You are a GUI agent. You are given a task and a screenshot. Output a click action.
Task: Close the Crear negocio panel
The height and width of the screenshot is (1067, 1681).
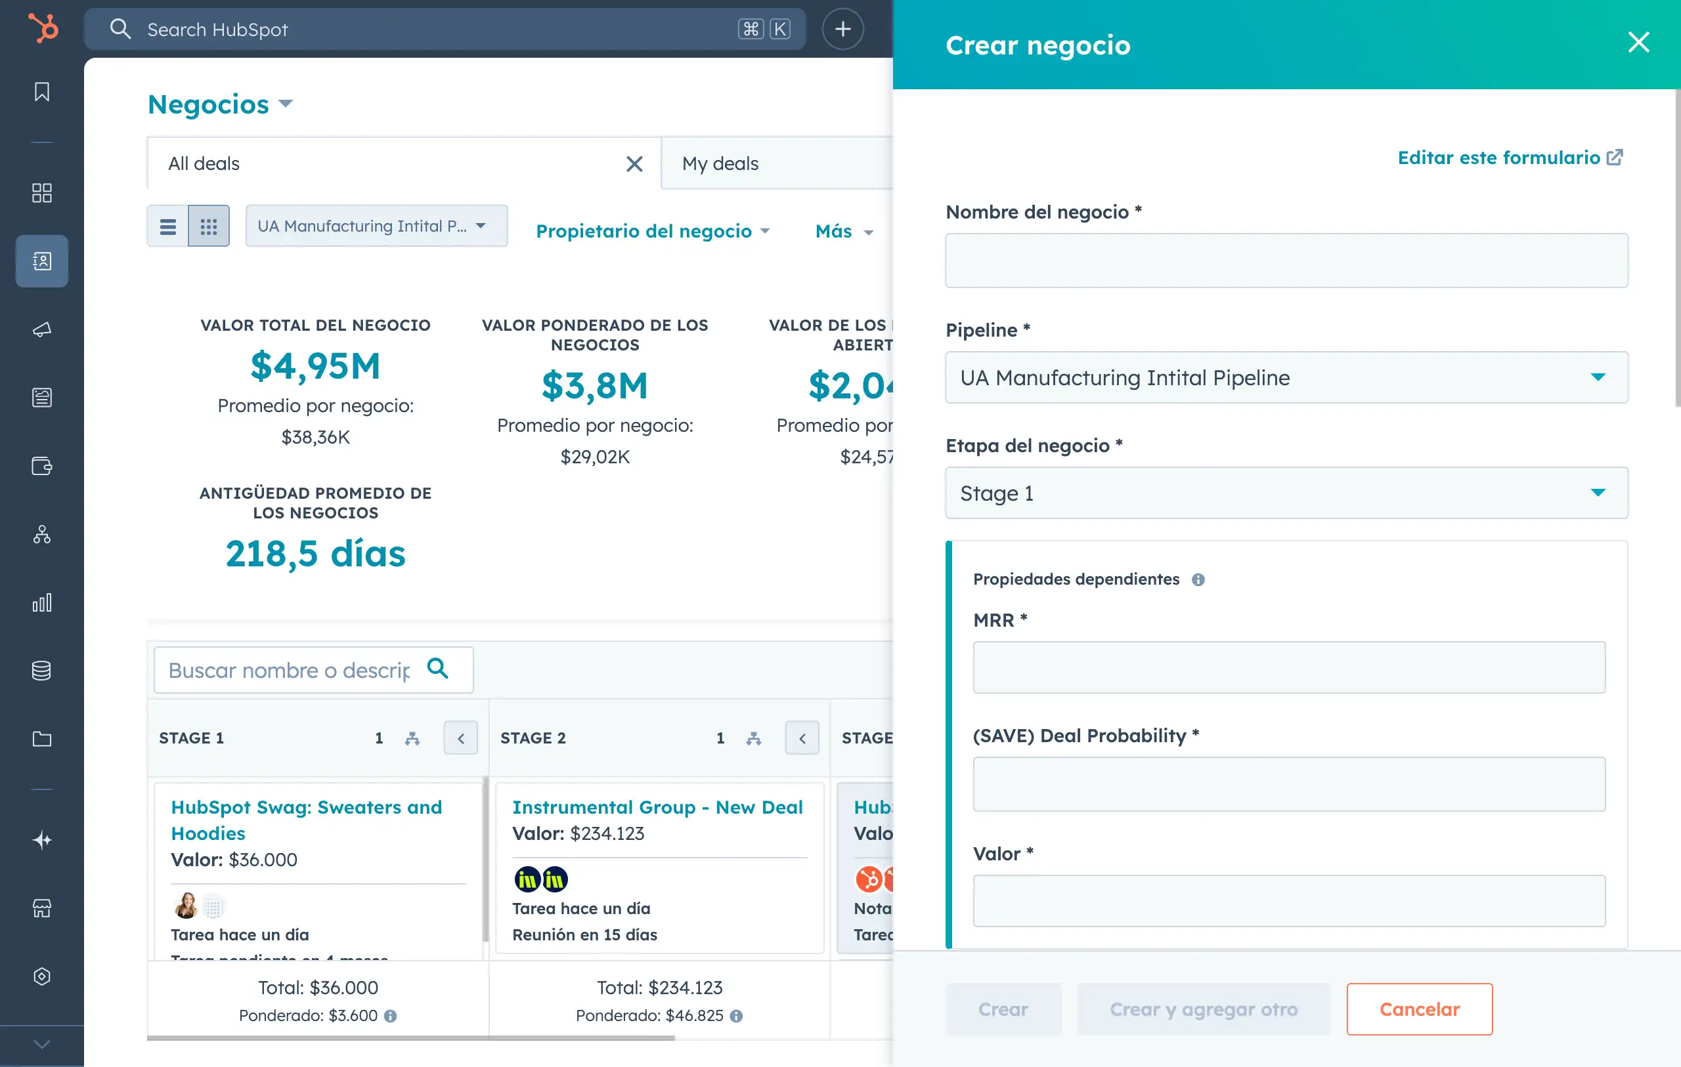pyautogui.click(x=1638, y=43)
